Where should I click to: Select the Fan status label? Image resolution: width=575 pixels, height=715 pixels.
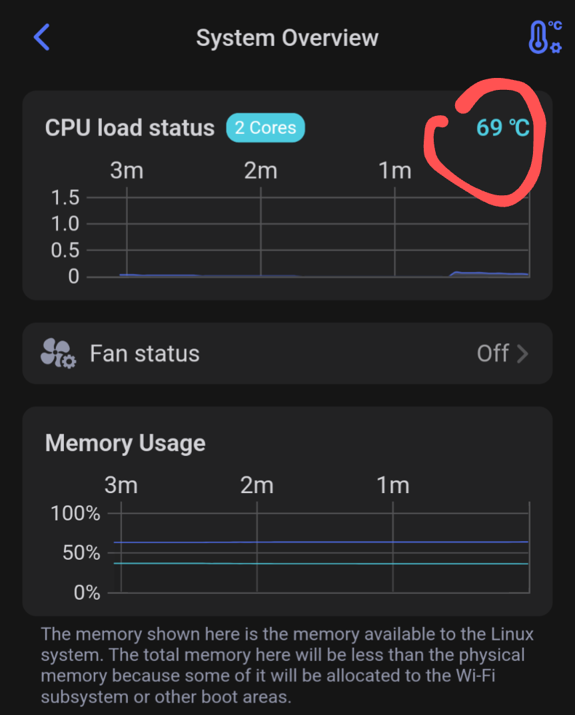coord(145,353)
